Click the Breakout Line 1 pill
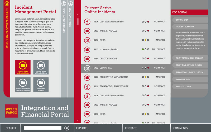211x132 pixels. click(190, 87)
